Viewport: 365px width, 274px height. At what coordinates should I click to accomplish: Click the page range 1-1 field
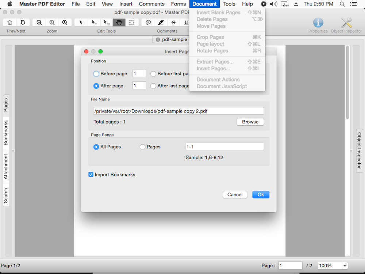(x=224, y=146)
